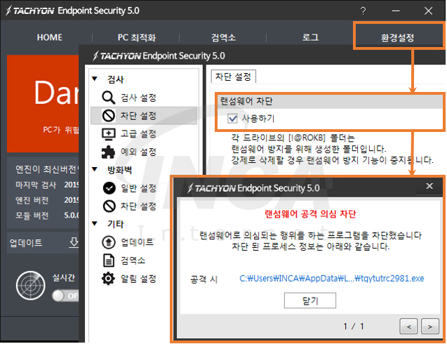Open the 업데이트 upload-arrow icon in settings tree

[108, 242]
